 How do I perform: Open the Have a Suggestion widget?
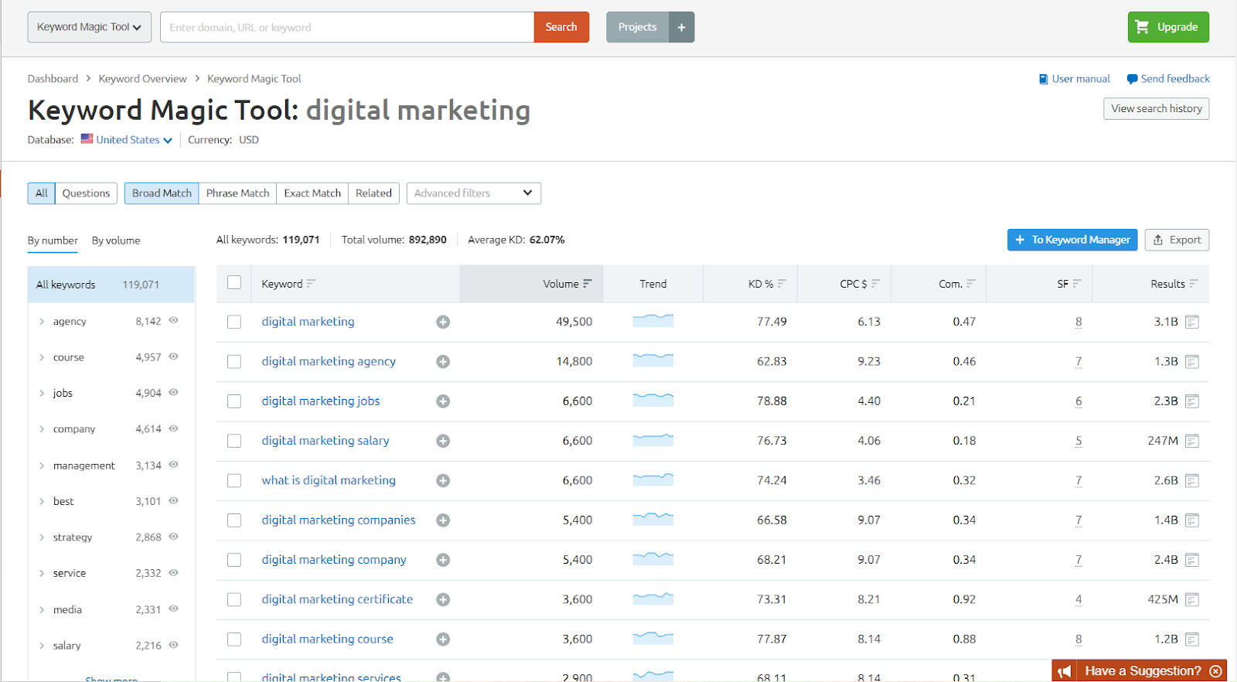coord(1140,670)
